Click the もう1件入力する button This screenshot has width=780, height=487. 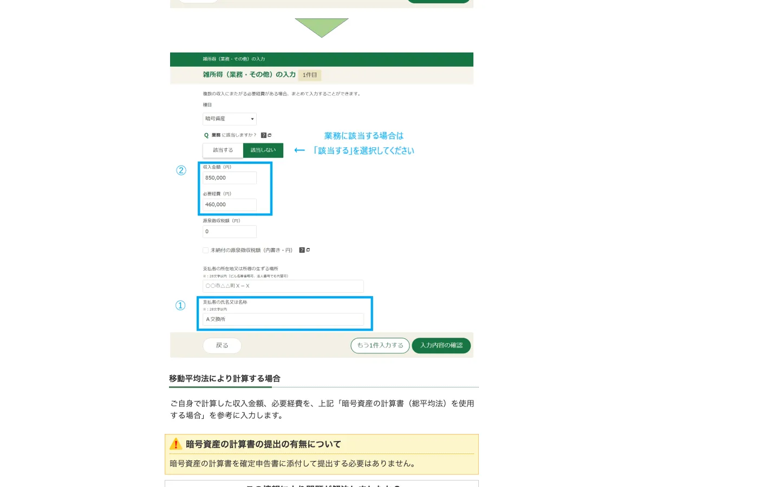pyautogui.click(x=380, y=345)
